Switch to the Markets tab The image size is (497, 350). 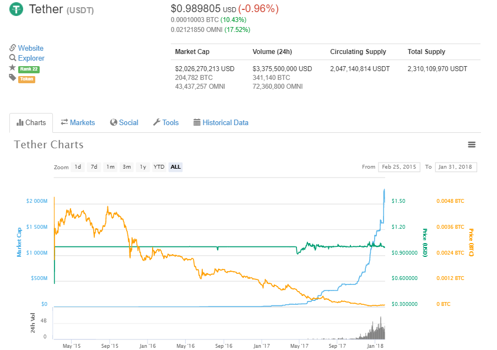(x=78, y=123)
